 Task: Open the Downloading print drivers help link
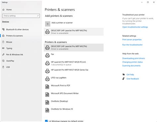(133, 58)
